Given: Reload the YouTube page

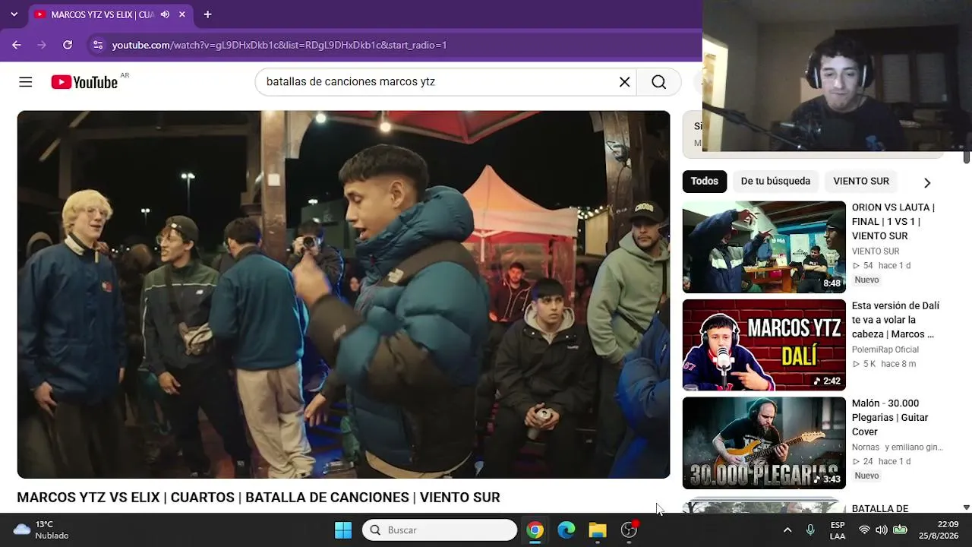Looking at the screenshot, I should point(68,45).
